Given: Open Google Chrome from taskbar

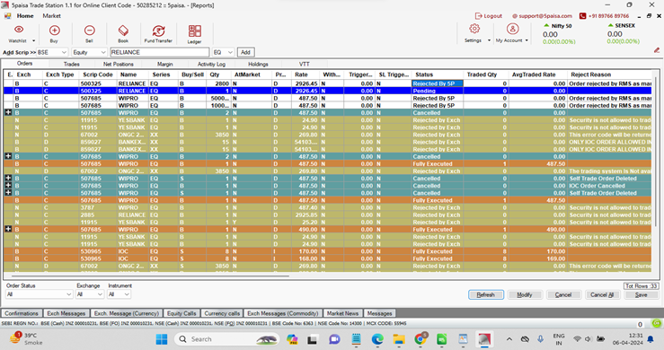Looking at the screenshot, I should pos(421,339).
